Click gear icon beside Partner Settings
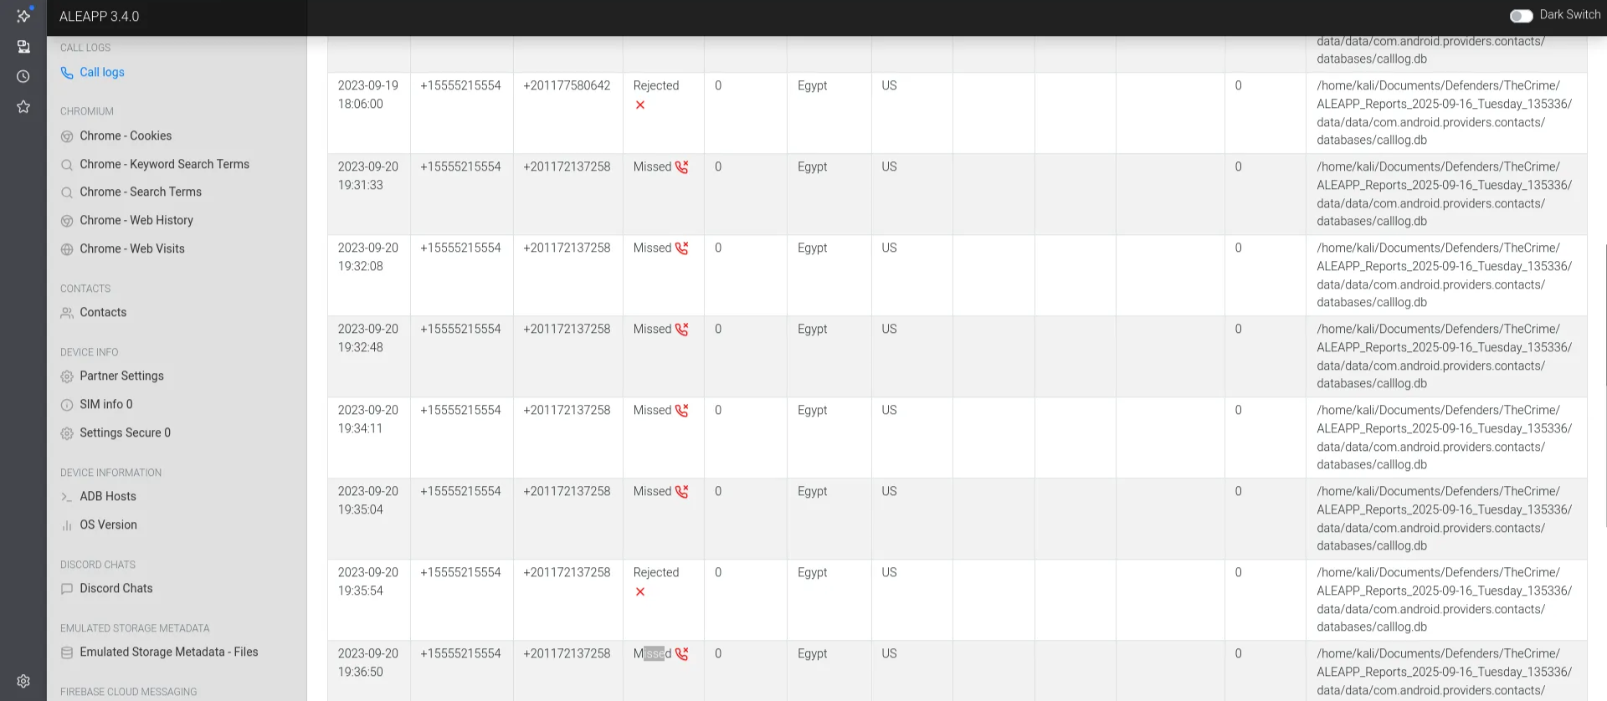The image size is (1607, 701). pyautogui.click(x=67, y=376)
